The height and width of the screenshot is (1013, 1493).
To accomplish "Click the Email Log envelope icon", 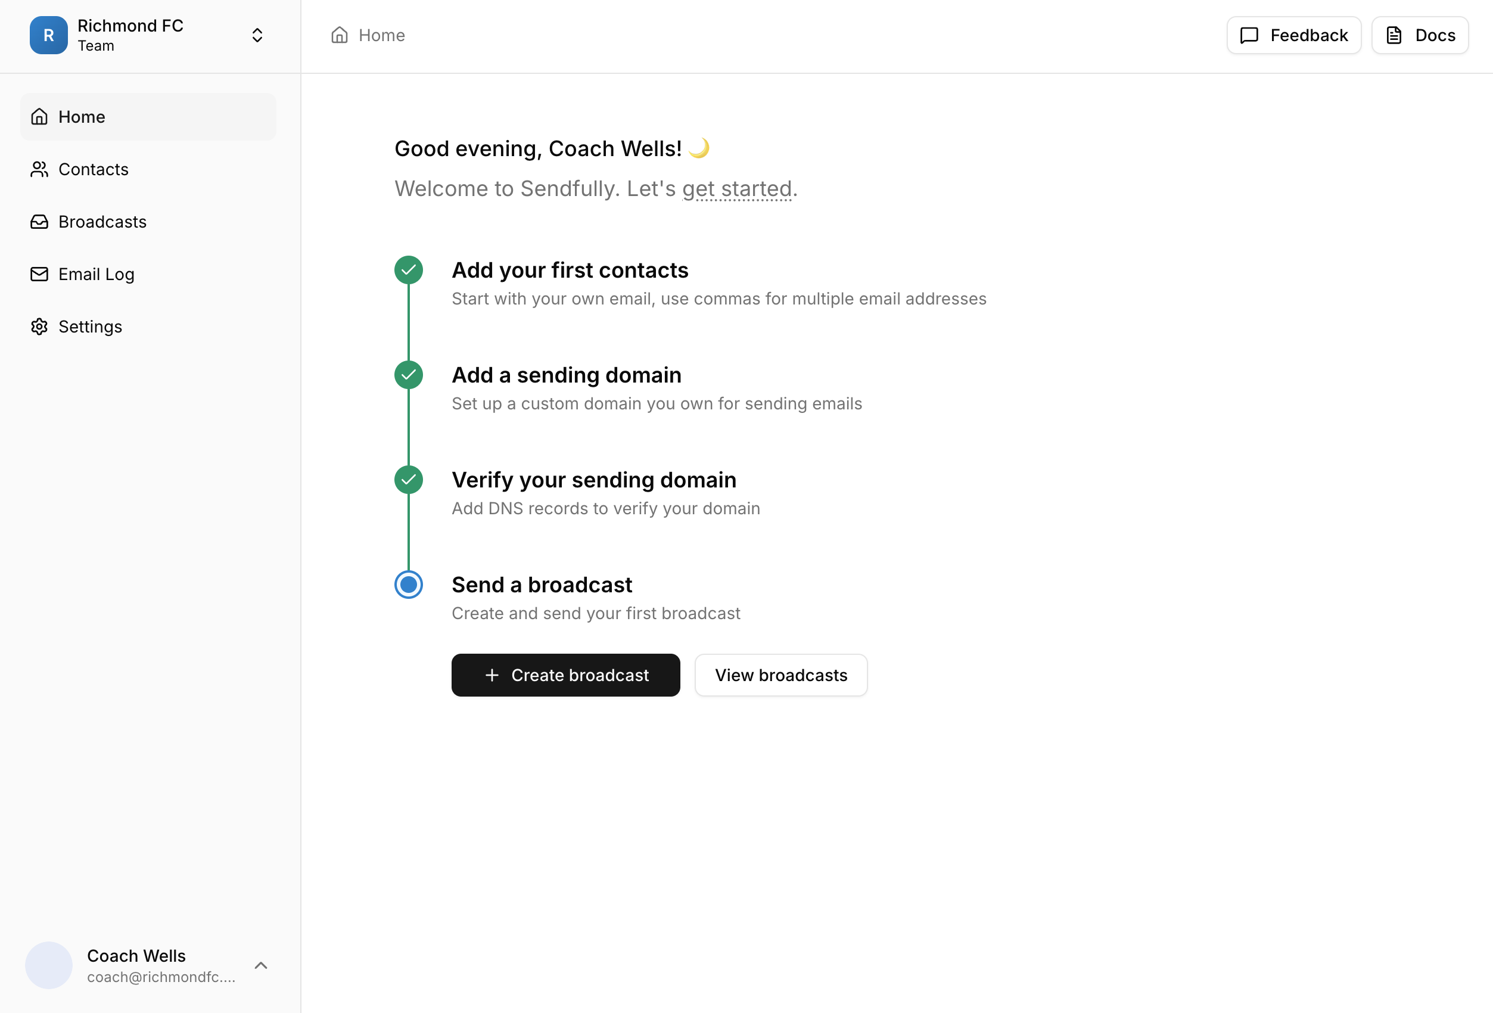I will click(x=39, y=274).
